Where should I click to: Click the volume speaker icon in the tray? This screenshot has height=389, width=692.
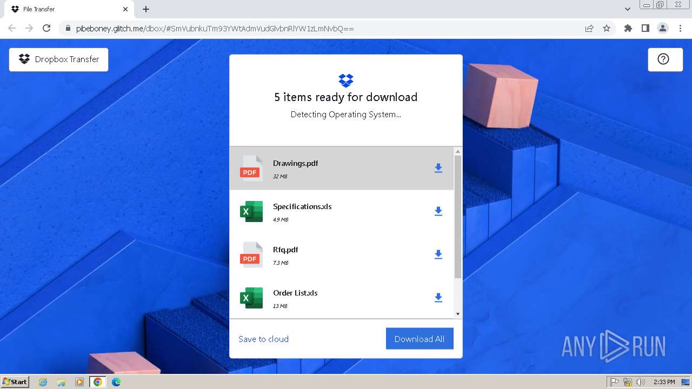tap(641, 382)
